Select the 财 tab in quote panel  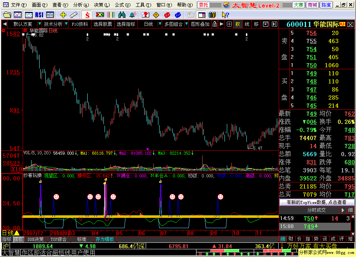[x=291, y=239]
